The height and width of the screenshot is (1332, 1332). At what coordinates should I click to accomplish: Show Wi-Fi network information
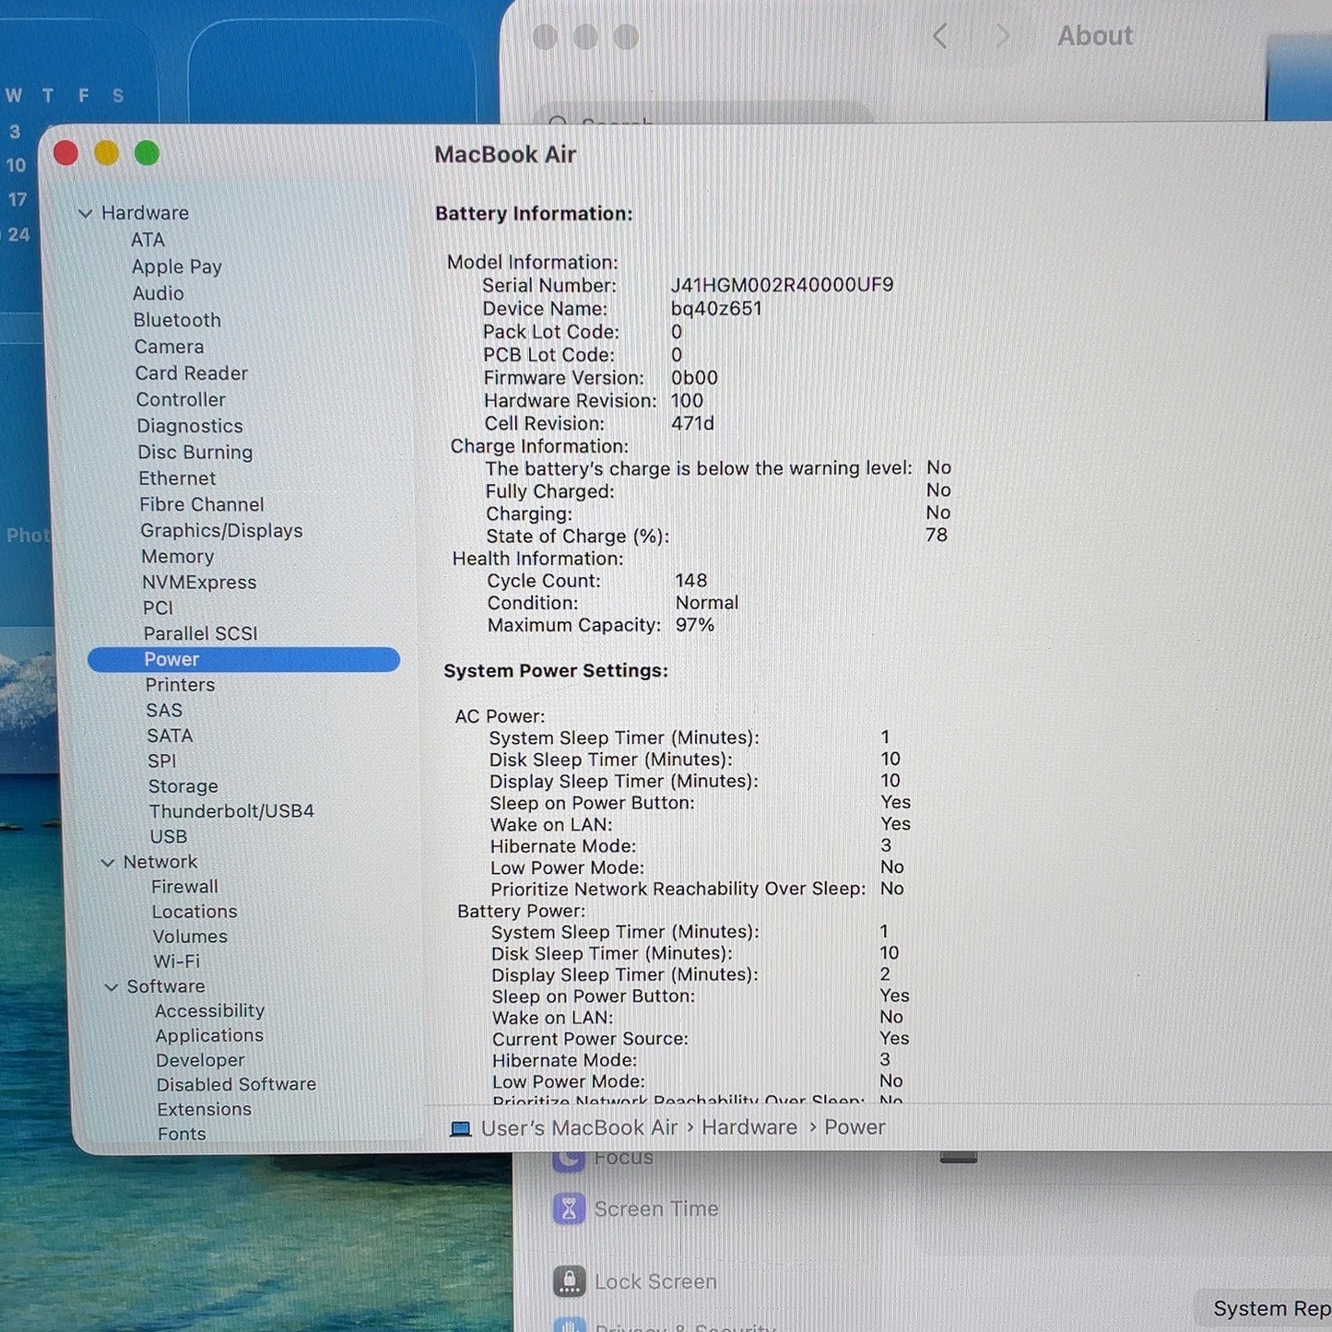177,961
